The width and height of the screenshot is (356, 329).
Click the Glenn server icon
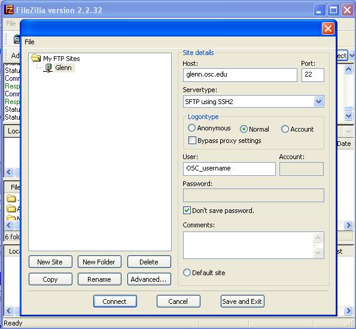pos(48,68)
